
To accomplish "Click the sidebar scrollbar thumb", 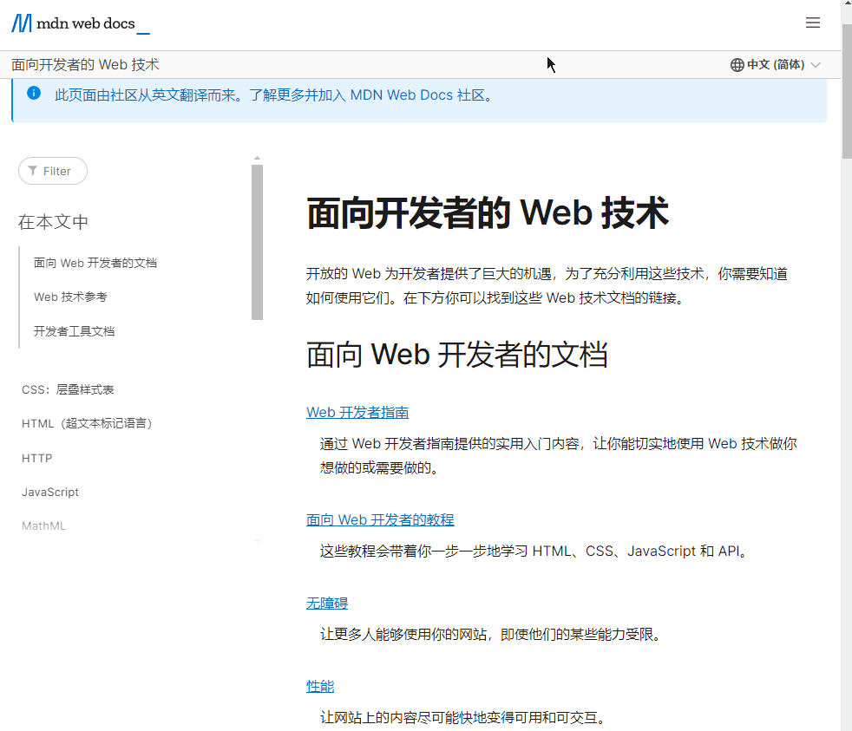I will (257, 242).
